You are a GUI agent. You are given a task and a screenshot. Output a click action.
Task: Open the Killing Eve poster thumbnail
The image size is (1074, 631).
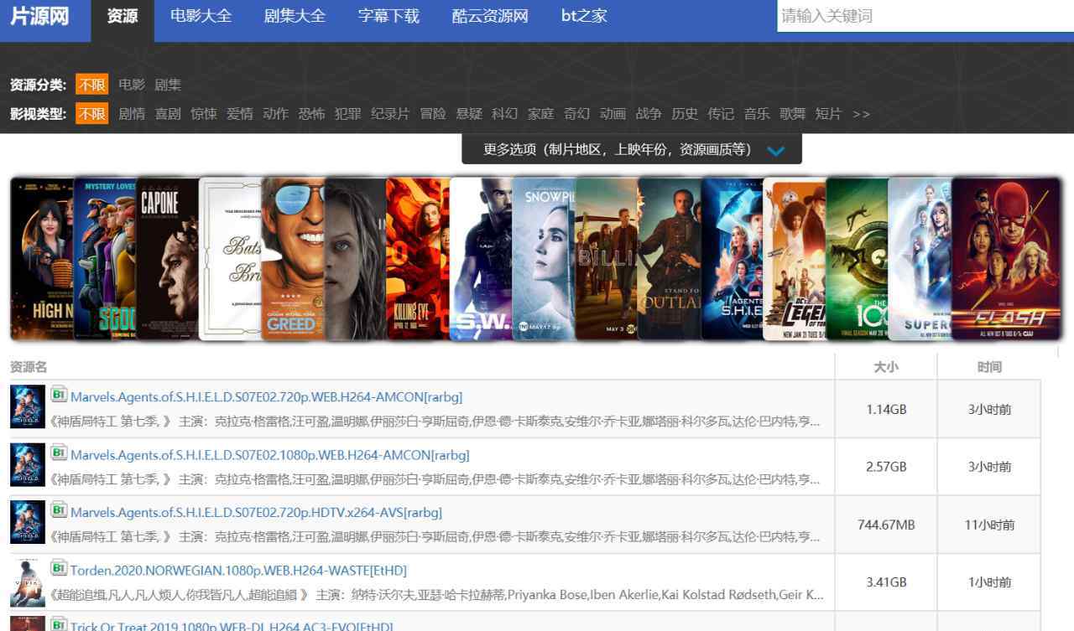[418, 259]
